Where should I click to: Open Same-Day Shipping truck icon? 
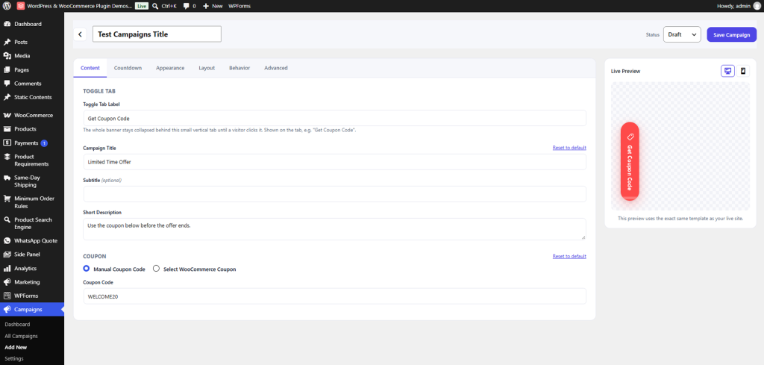[7, 178]
